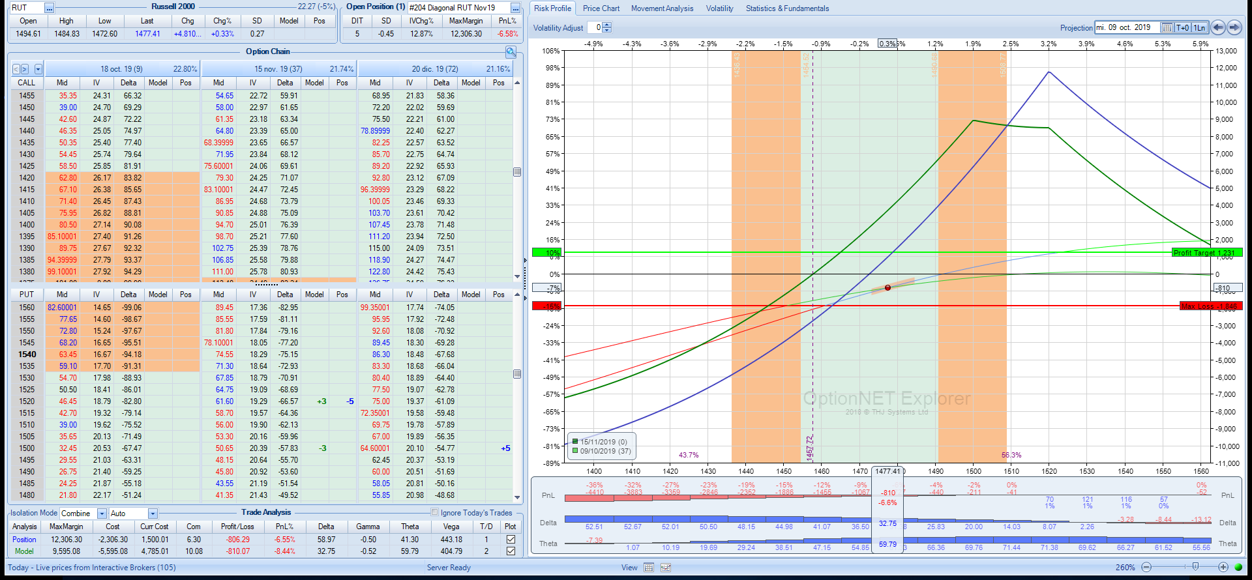Open the projection date calendar picker

[1167, 27]
